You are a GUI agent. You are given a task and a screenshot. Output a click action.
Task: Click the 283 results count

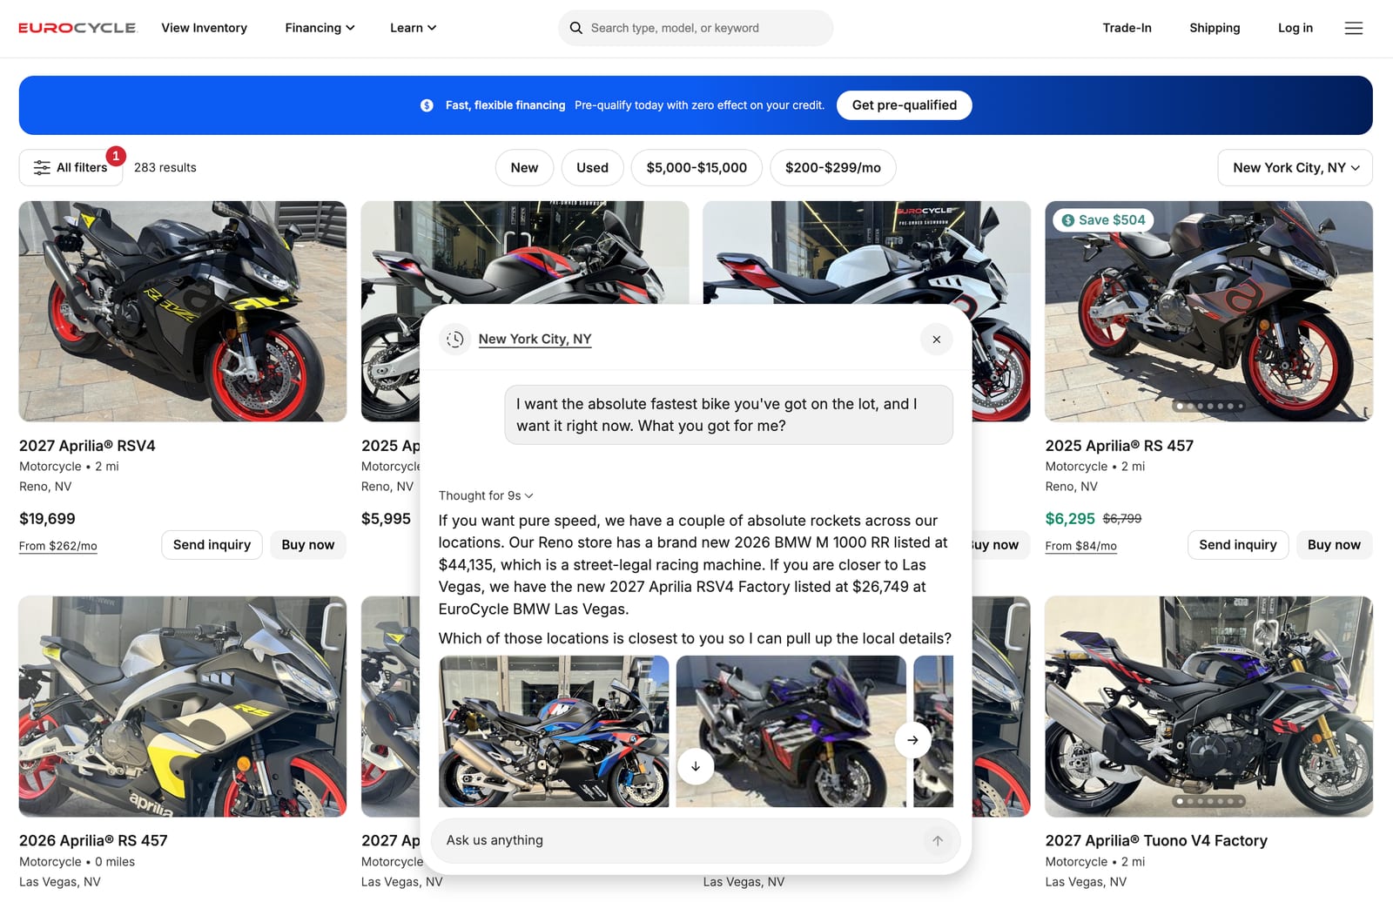(x=165, y=168)
